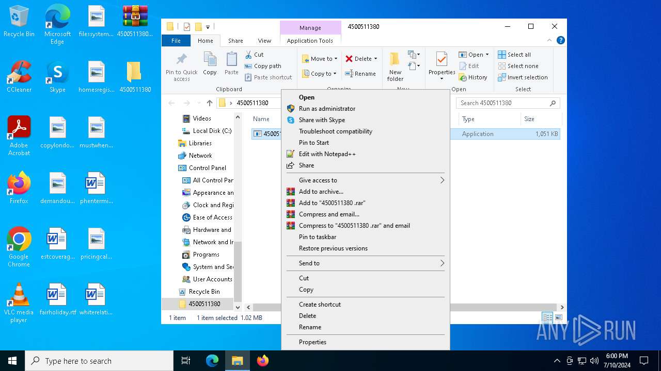Click the Size column header

pos(540,119)
